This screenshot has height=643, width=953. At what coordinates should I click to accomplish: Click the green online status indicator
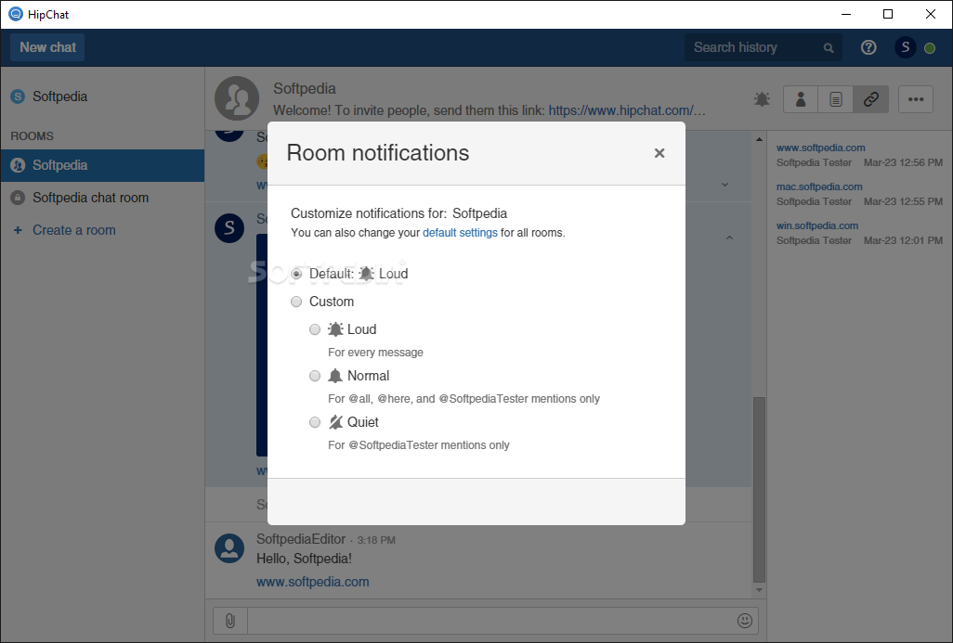click(x=930, y=48)
